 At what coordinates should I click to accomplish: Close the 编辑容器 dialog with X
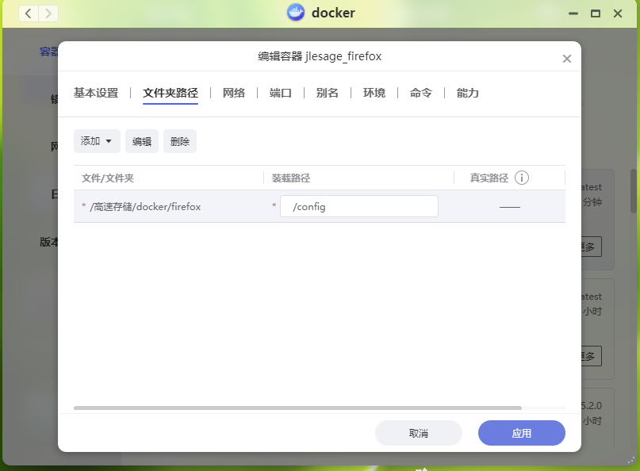(x=566, y=59)
